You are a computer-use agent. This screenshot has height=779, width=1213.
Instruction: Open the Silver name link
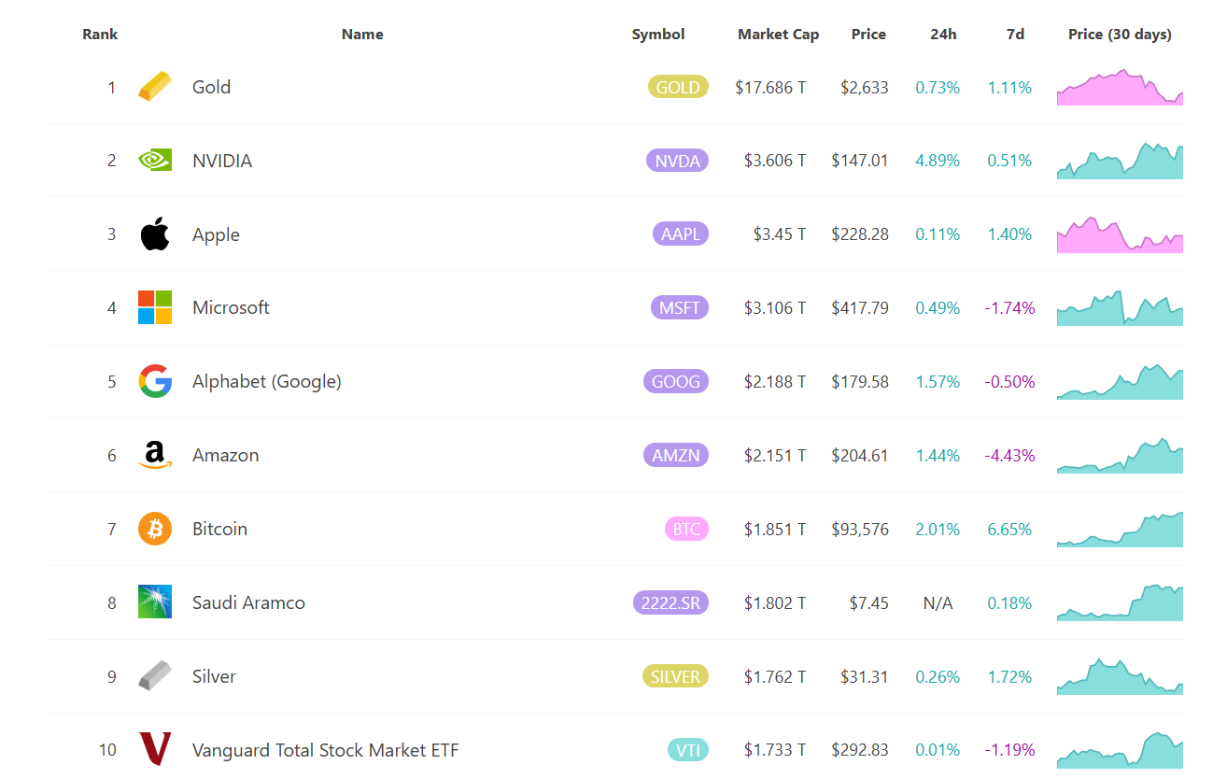pyautogui.click(x=214, y=676)
